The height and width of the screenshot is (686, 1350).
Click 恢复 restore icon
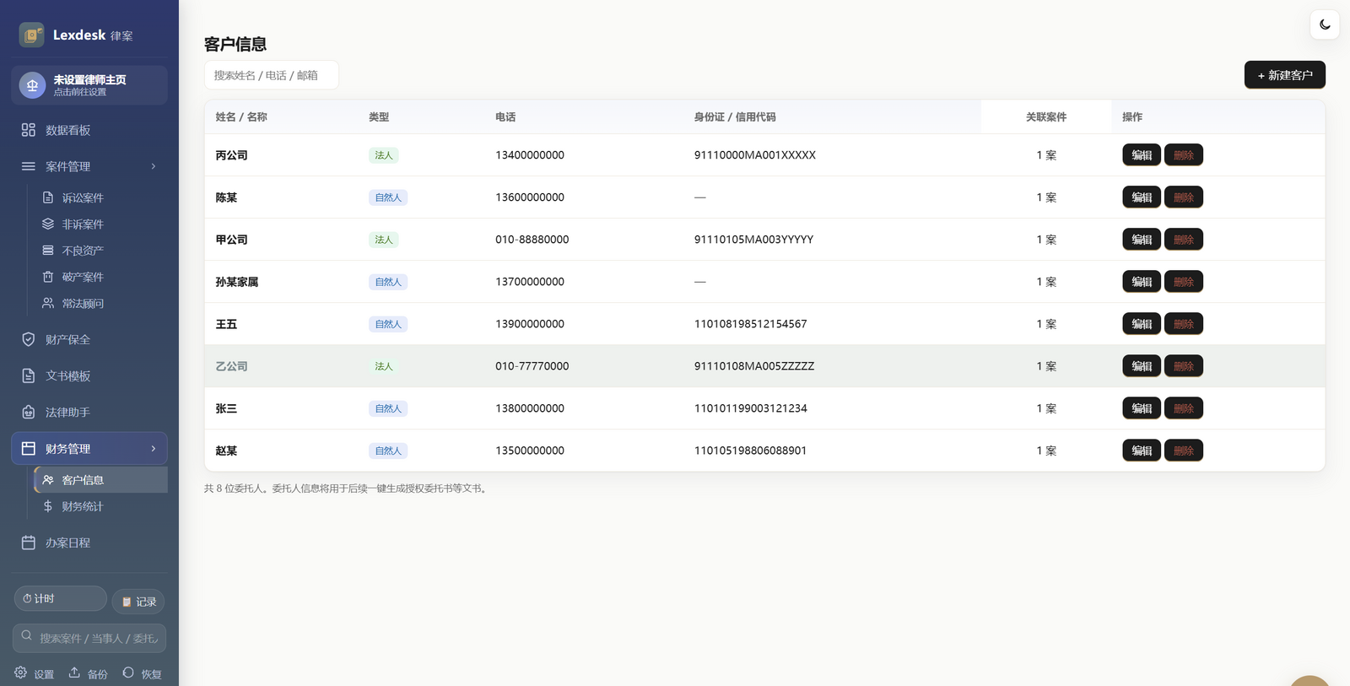[128, 672]
